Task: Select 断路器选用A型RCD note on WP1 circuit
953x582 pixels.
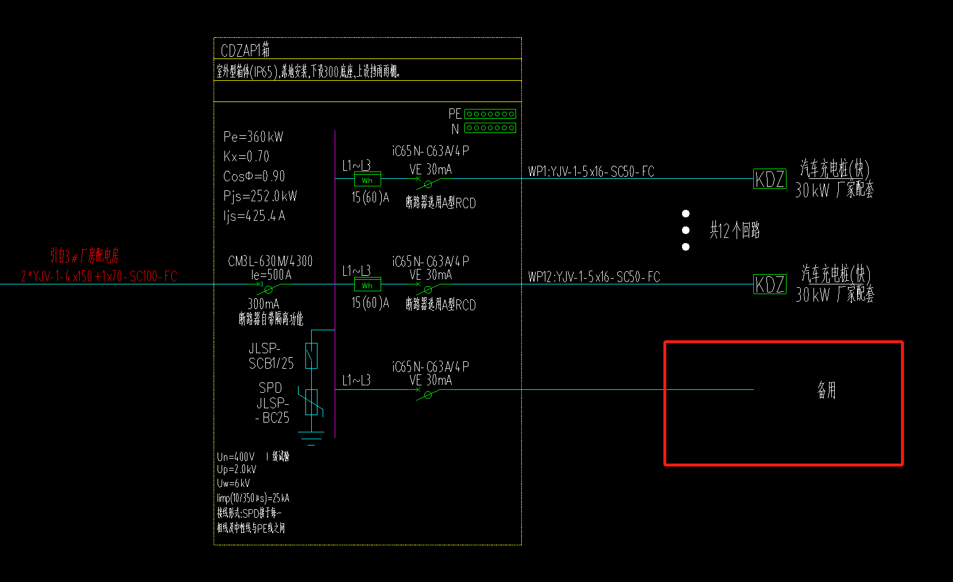Action: [441, 203]
